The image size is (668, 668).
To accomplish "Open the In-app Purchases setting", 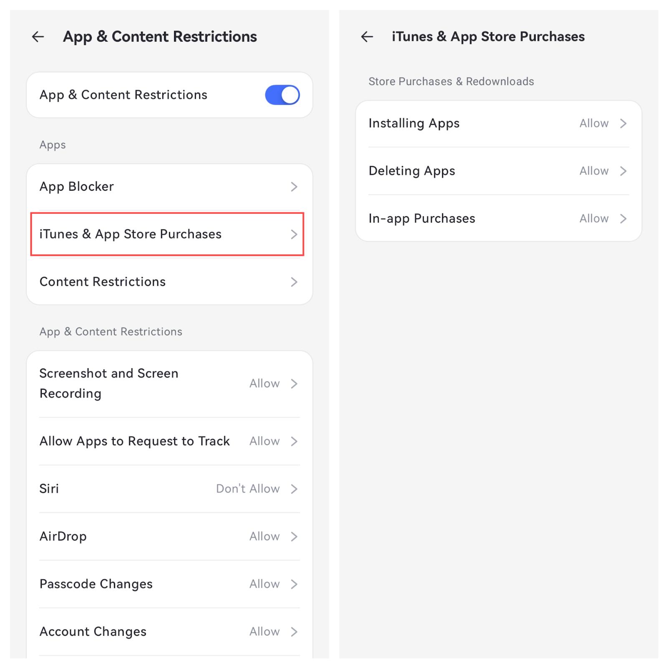I will [x=498, y=219].
